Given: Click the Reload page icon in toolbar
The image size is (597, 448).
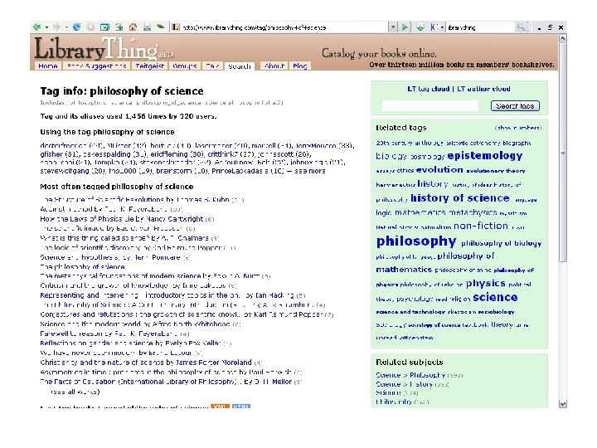Looking at the screenshot, I should [x=76, y=27].
